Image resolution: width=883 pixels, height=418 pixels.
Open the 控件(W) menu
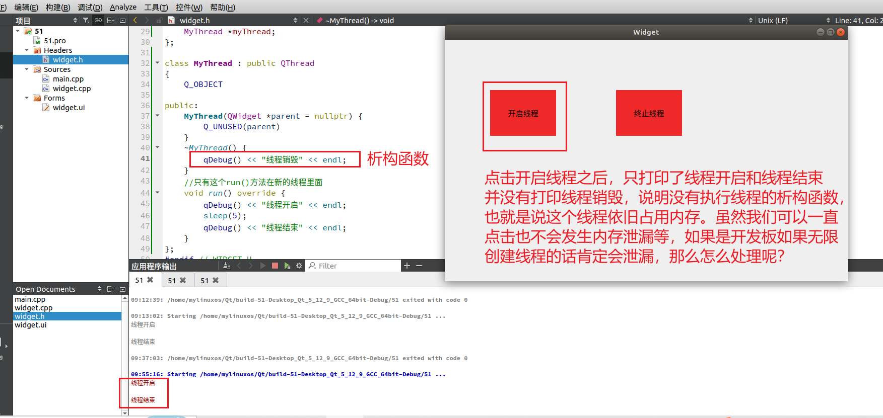[x=189, y=7]
